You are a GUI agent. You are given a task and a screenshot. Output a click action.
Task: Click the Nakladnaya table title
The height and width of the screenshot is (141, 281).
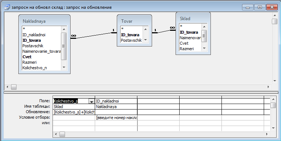(34, 21)
